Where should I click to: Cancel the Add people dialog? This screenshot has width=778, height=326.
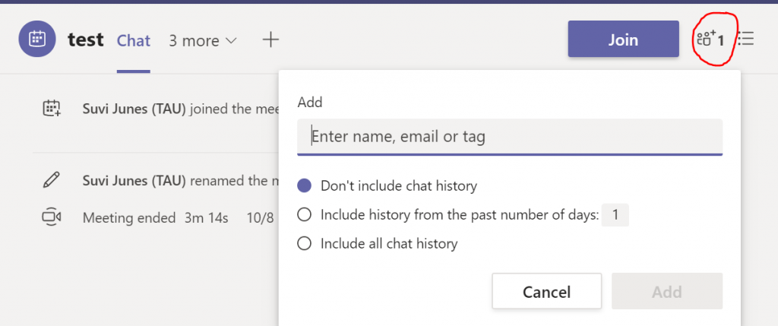(x=546, y=292)
